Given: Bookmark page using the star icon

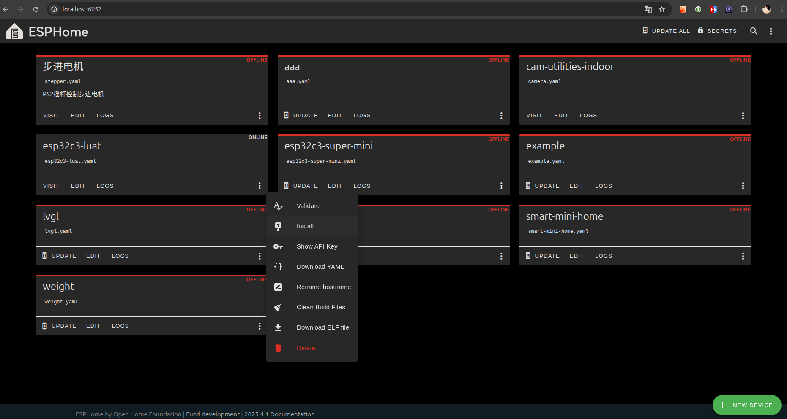Looking at the screenshot, I should tap(662, 9).
